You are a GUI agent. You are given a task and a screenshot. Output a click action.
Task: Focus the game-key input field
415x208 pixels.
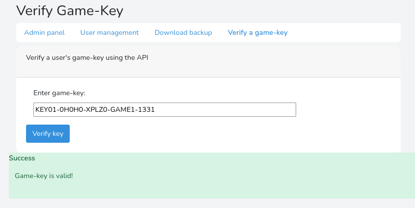(165, 109)
